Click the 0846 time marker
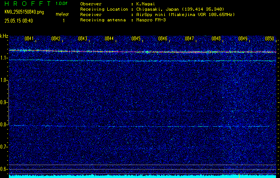 (x=162, y=39)
